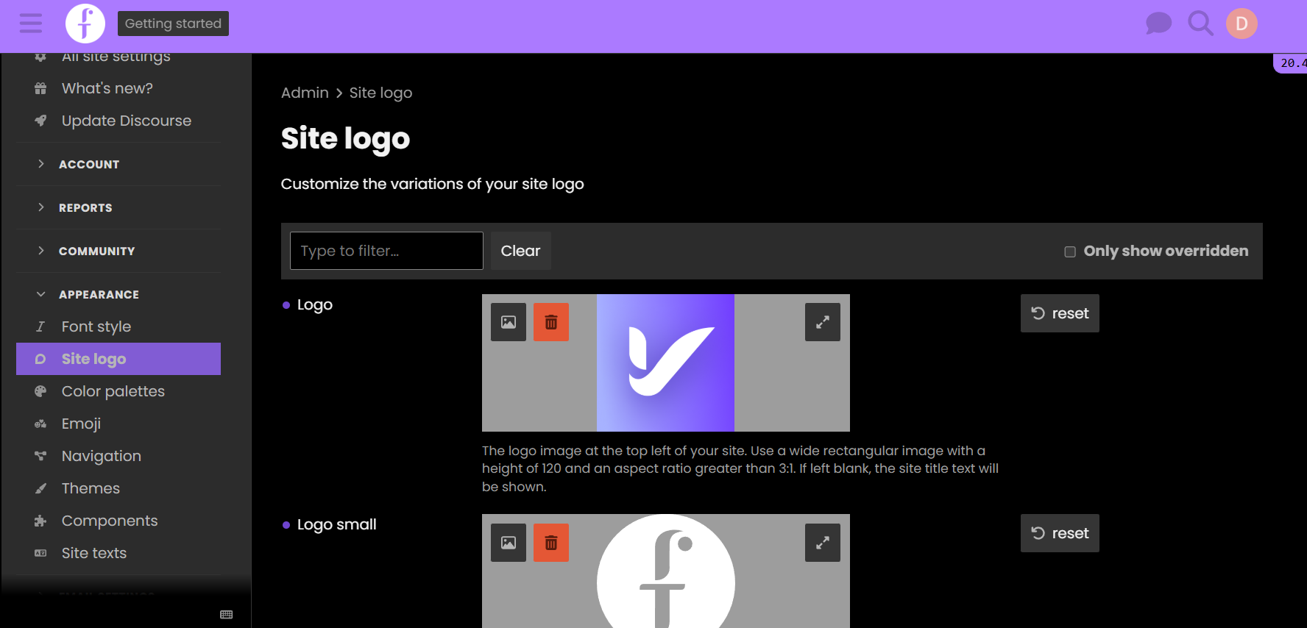Delete the Logo image with trash icon
The height and width of the screenshot is (628, 1307).
tap(551, 322)
